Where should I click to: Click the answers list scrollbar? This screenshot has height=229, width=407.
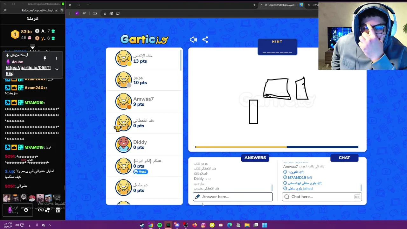(x=272, y=188)
